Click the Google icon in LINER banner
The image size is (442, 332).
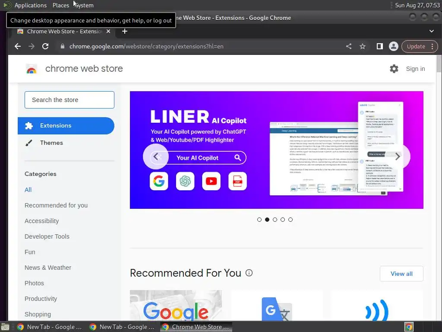tap(159, 181)
